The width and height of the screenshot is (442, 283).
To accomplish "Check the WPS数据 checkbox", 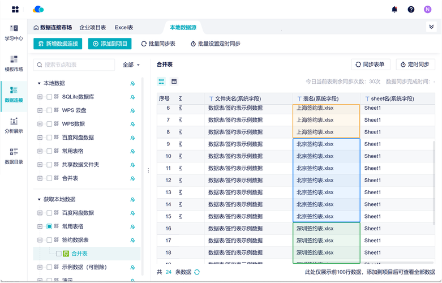I will (x=49, y=124).
